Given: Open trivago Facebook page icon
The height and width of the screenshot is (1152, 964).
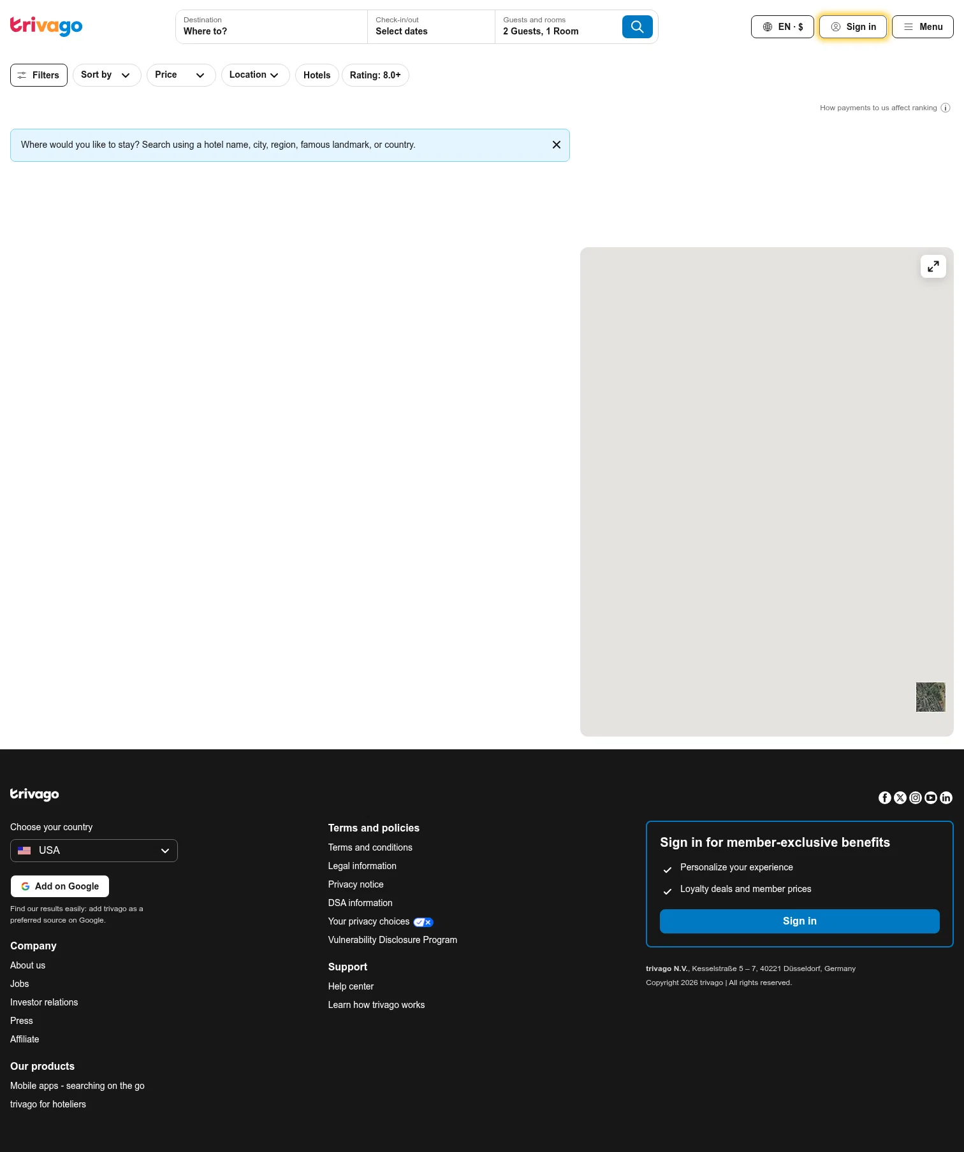Looking at the screenshot, I should [x=885, y=798].
